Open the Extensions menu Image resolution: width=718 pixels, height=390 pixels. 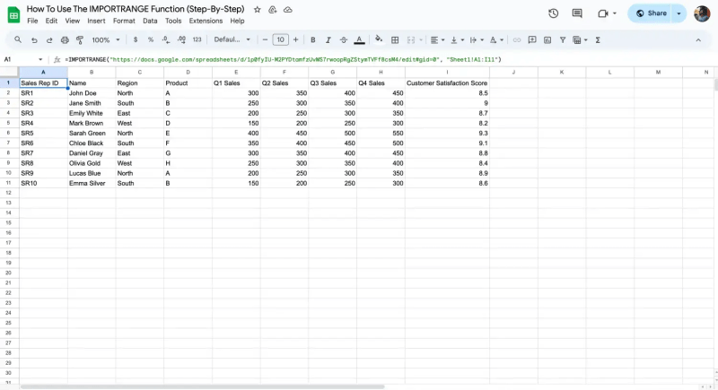pos(206,21)
